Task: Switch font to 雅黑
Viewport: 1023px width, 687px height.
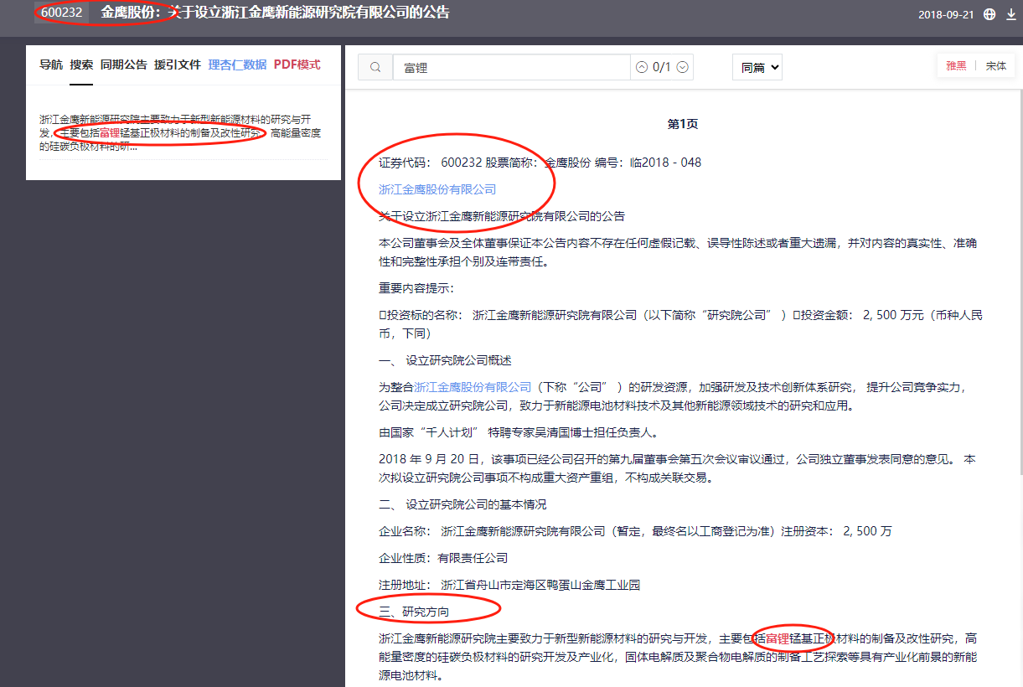Action: 956,66
